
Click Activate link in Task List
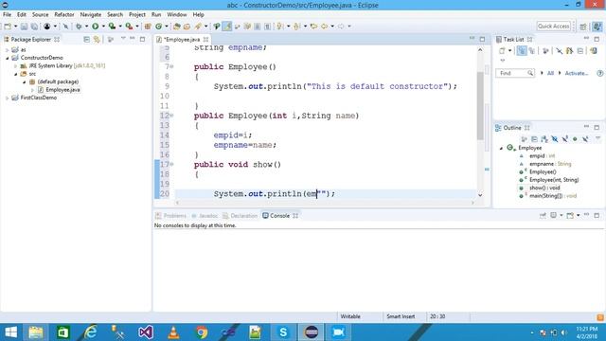coord(577,73)
